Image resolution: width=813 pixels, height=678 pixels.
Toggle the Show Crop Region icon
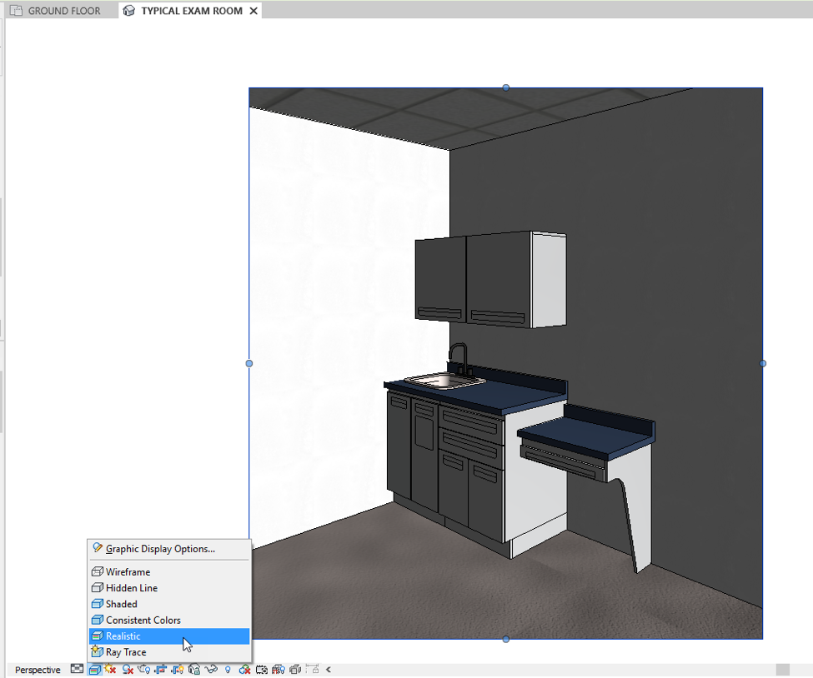tap(178, 669)
